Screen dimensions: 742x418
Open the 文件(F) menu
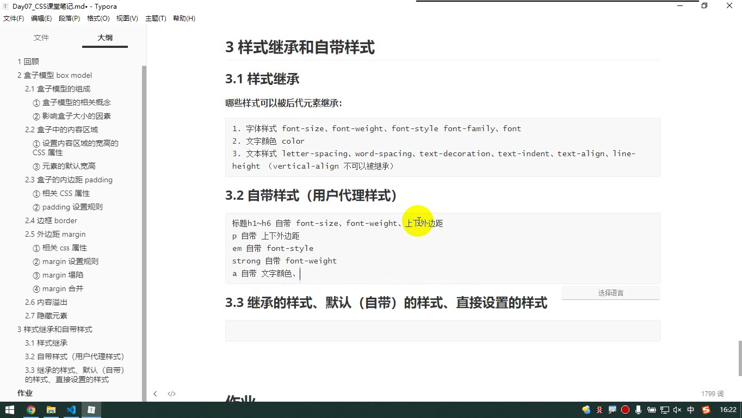[14, 19]
